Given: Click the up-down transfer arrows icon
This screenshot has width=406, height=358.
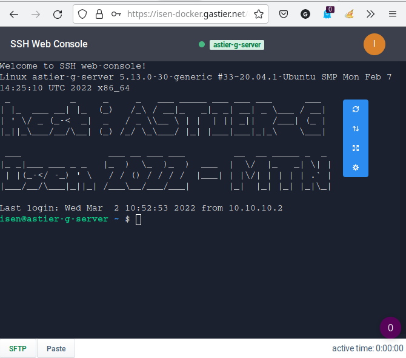Looking at the screenshot, I should [356, 129].
